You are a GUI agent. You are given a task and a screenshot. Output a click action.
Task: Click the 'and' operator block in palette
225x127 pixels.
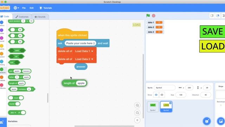pyautogui.click(x=17, y=50)
